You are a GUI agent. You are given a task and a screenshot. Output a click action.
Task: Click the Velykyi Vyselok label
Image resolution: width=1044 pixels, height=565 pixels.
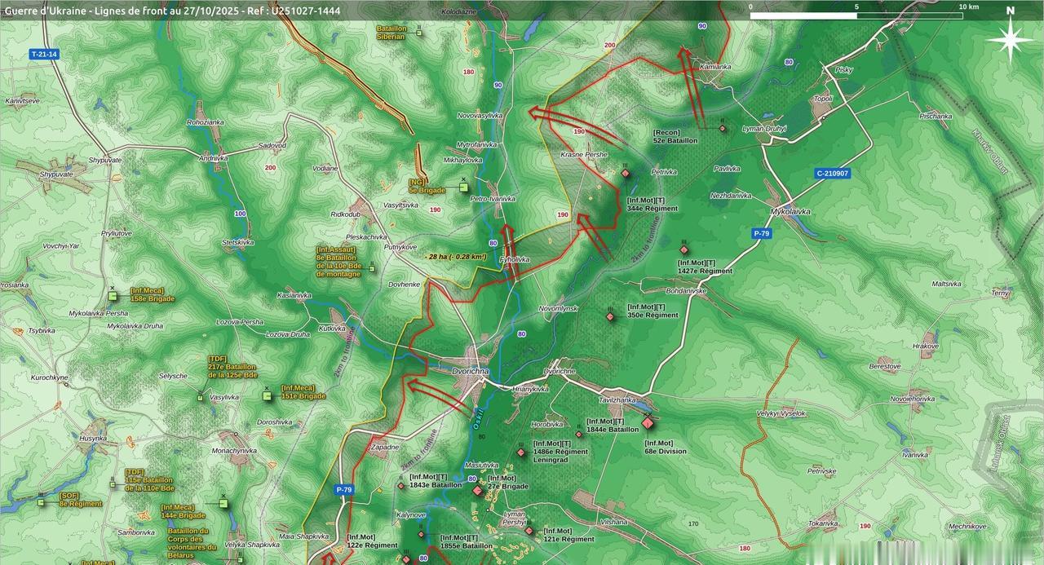point(781,413)
